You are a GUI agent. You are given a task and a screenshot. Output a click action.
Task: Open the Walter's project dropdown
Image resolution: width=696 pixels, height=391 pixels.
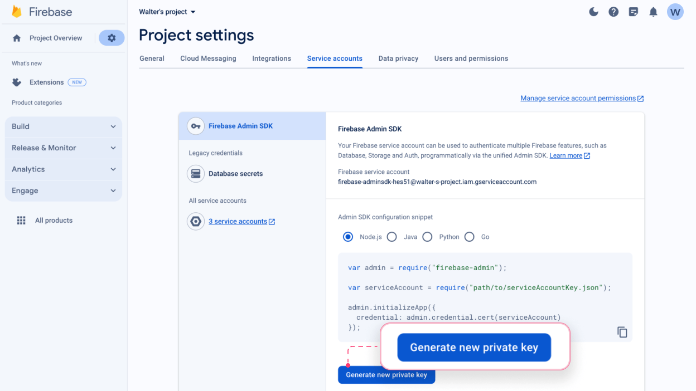coord(167,12)
